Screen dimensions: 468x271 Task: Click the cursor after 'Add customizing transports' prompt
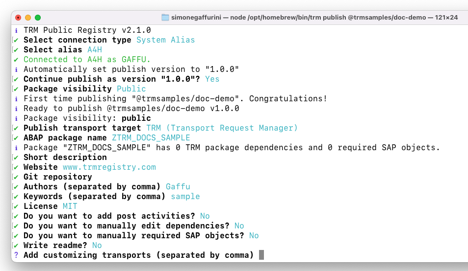click(x=261, y=255)
